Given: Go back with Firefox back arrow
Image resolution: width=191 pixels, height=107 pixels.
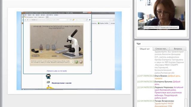Looking at the screenshot, I should 25,20.
